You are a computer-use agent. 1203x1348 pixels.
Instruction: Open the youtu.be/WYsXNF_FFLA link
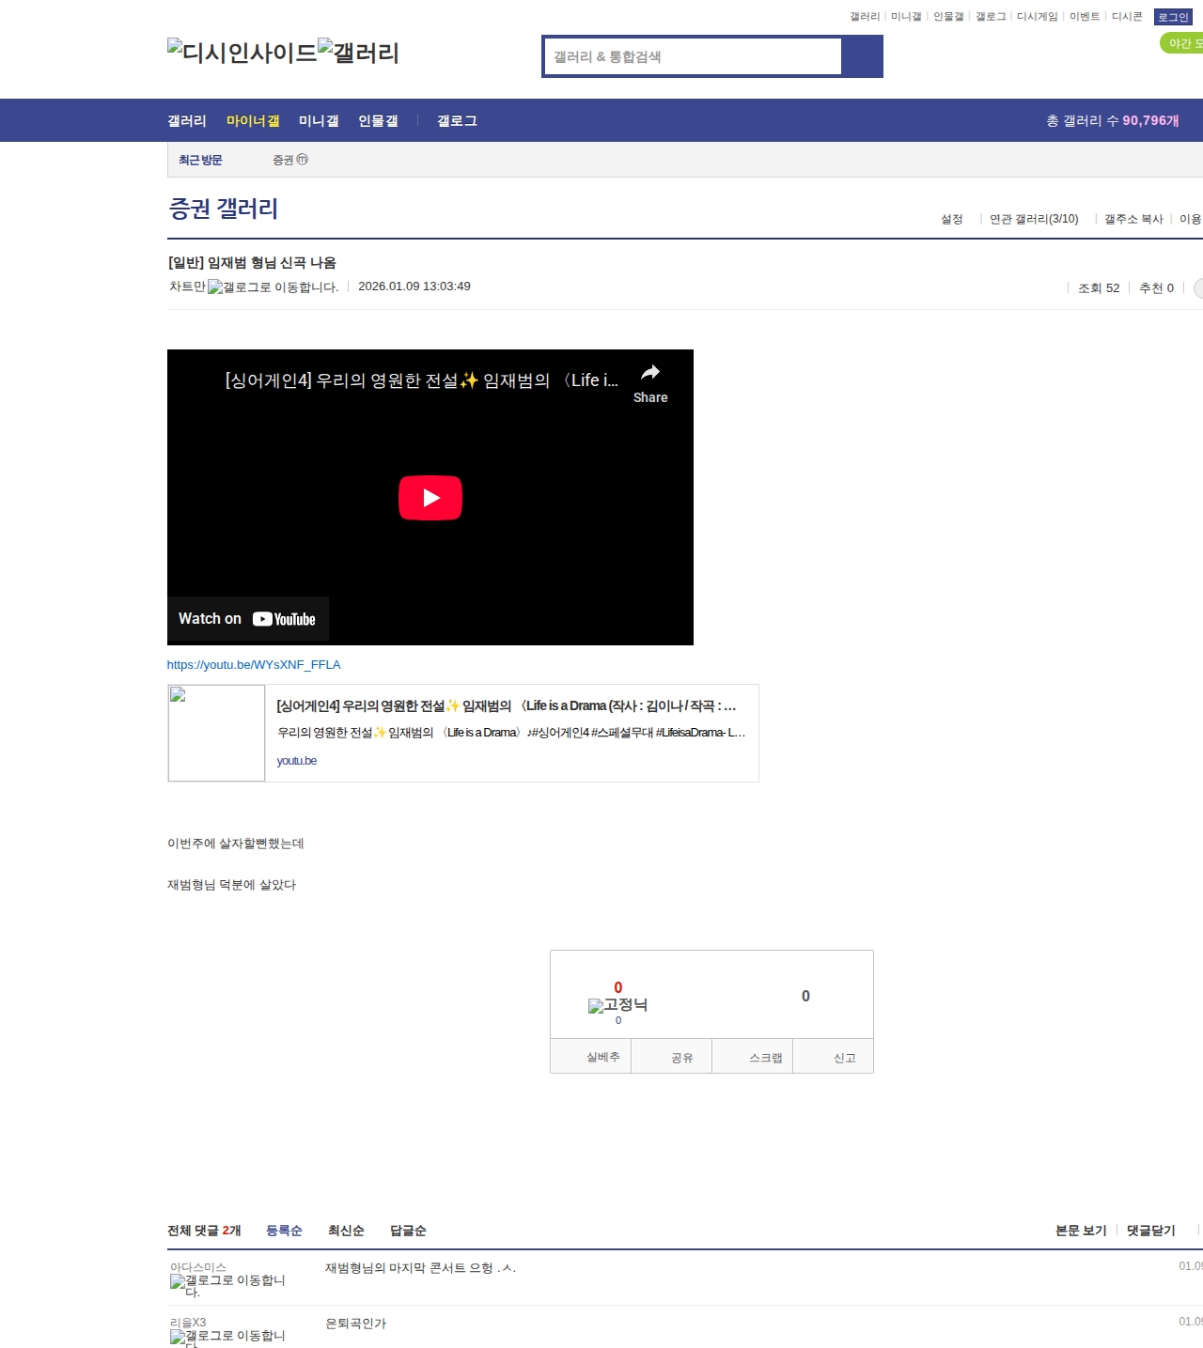tap(254, 665)
